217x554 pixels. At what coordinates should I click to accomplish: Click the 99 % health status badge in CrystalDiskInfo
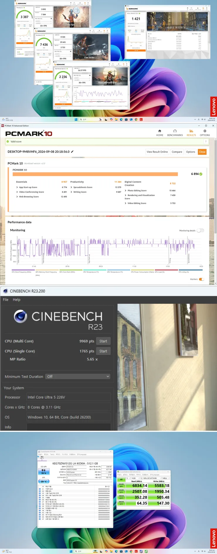(x=44, y=472)
